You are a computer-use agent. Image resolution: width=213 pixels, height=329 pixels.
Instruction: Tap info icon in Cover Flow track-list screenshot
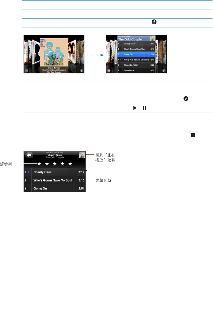[x=164, y=71]
